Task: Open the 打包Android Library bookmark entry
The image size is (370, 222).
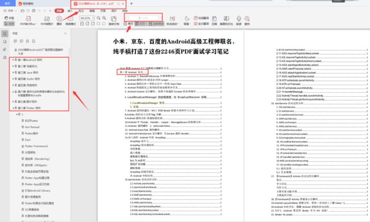Action: (x=38, y=190)
